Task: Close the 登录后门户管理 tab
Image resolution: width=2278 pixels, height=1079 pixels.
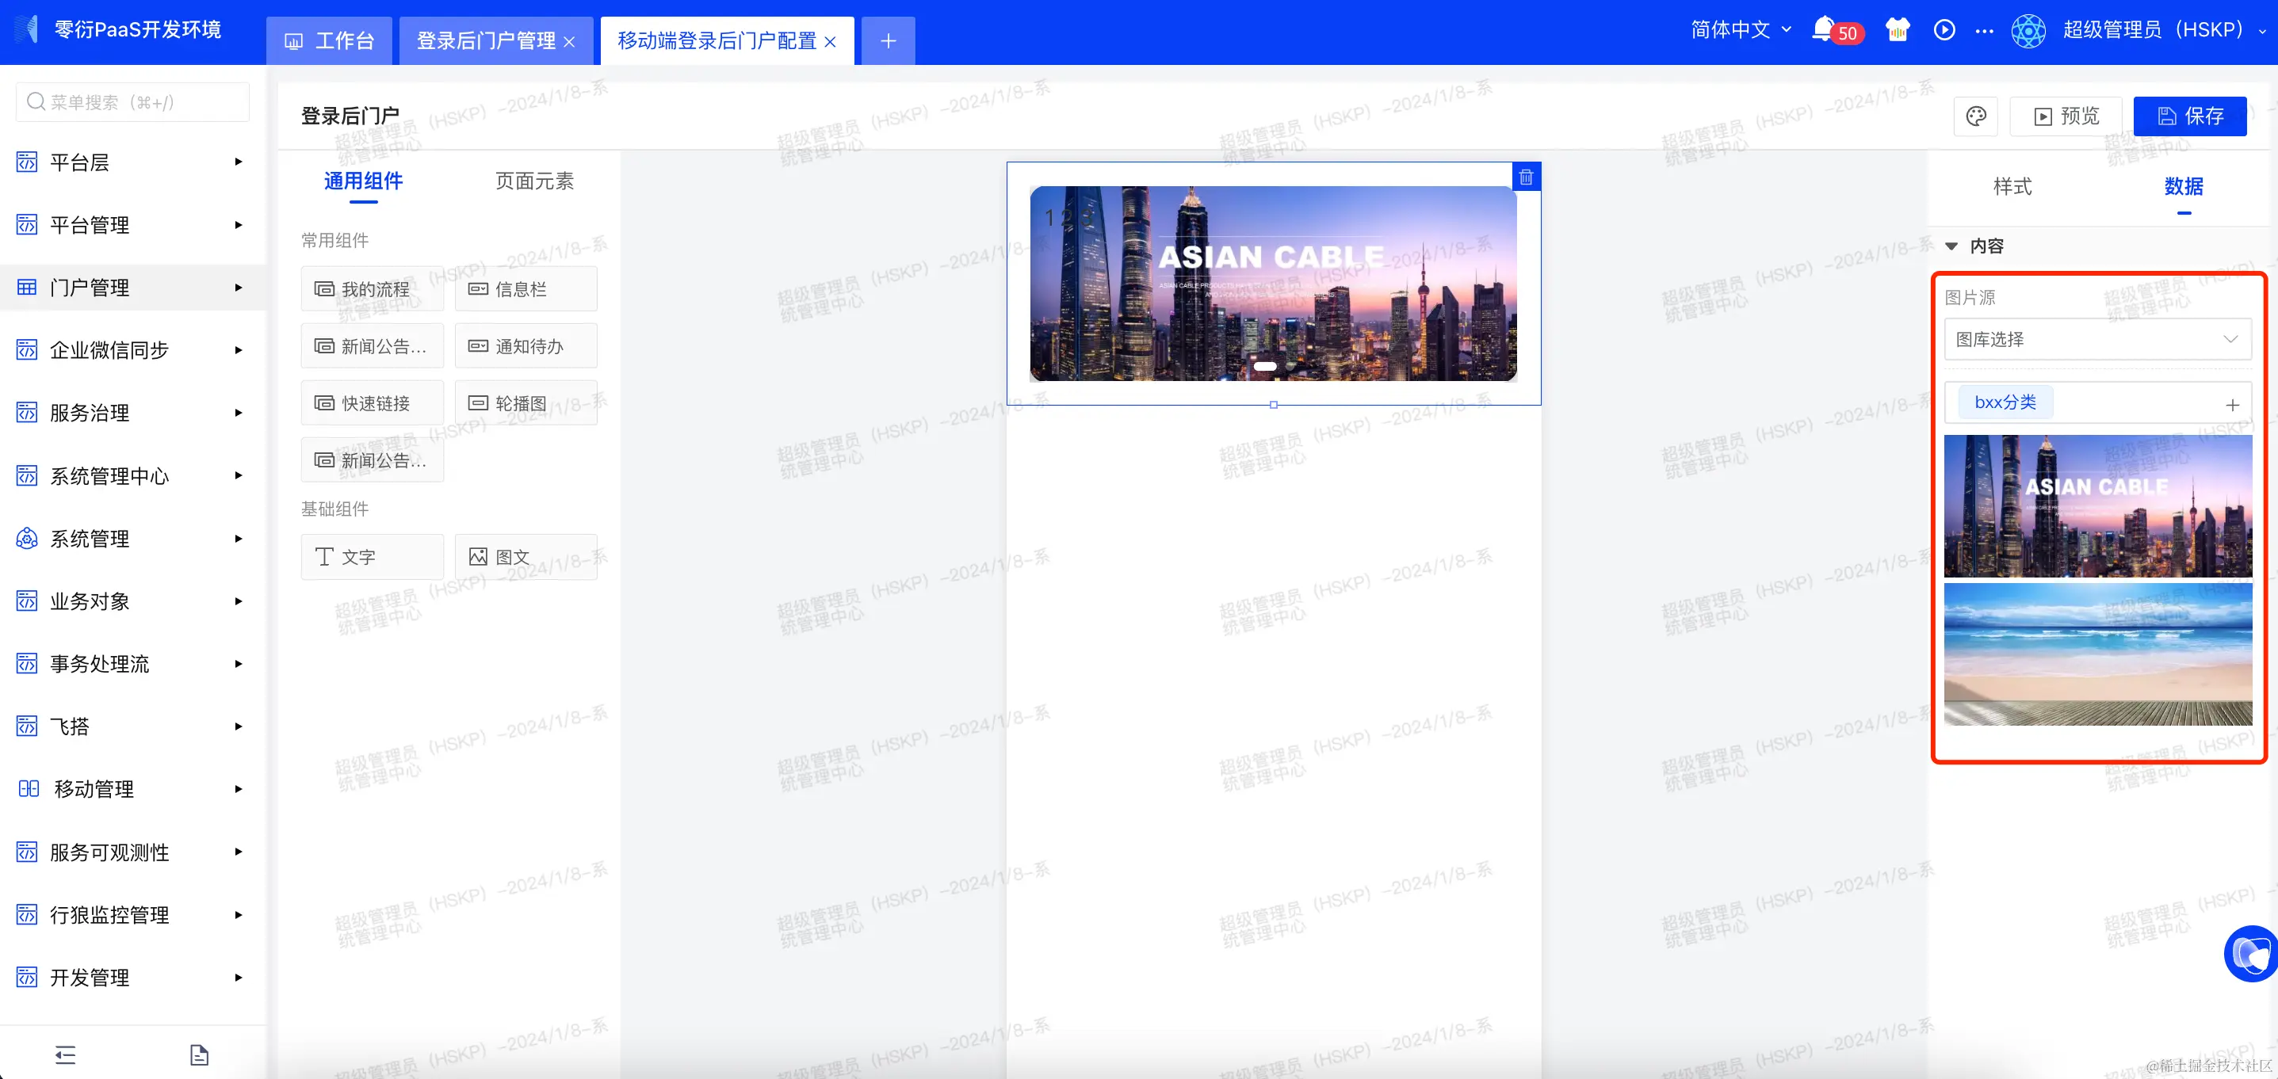Action: point(568,41)
